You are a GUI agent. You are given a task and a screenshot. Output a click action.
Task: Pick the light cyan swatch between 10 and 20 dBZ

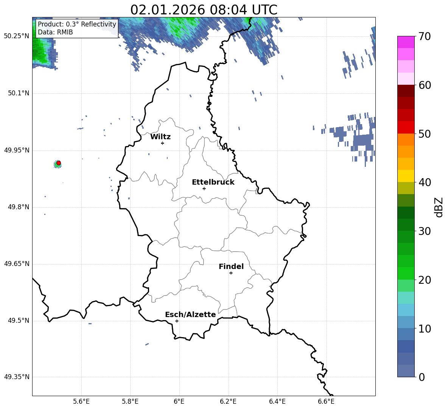(406, 298)
